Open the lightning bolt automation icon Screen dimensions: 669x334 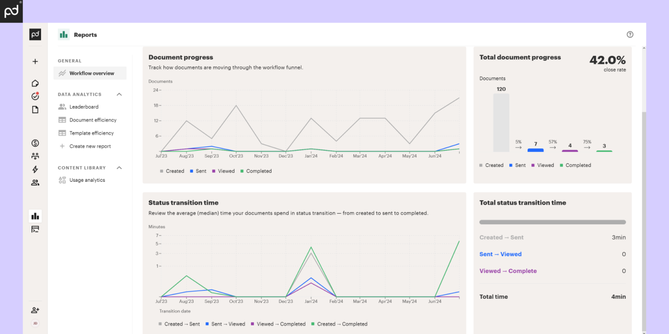coord(35,169)
